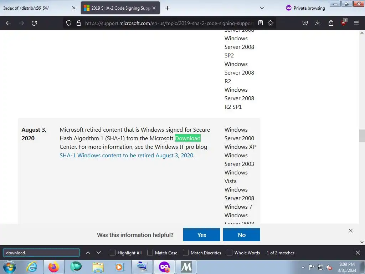Image resolution: width=365 pixels, height=274 pixels.
Task: Open Firefox application hamburger menu
Action: pyautogui.click(x=356, y=23)
